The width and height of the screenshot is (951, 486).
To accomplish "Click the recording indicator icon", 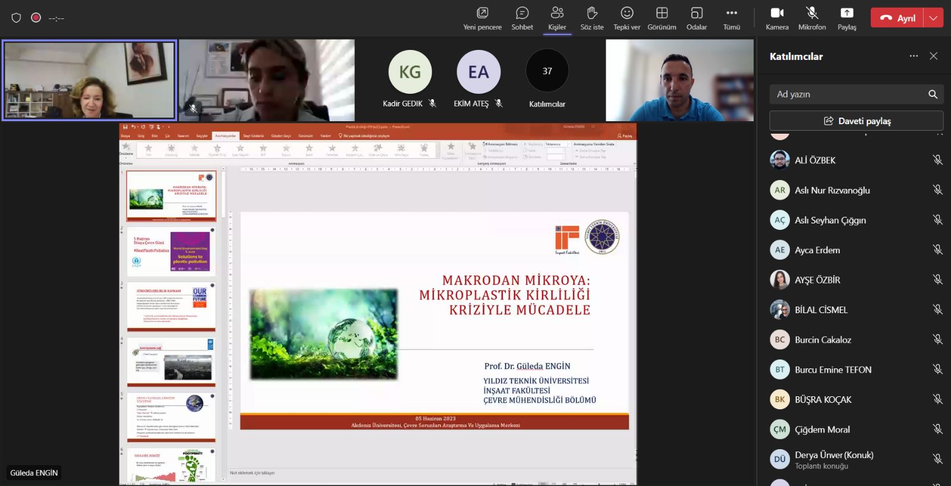I will (x=36, y=18).
